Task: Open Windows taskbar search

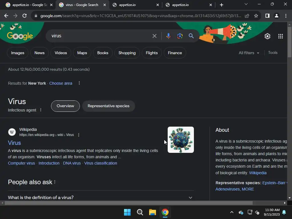Action: click(x=140, y=212)
